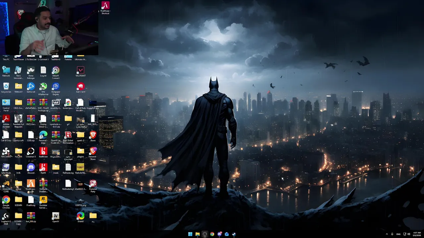This screenshot has width=424, height=238.
Task: Open Adobe Acrobat shortcut
Action: 6,121
